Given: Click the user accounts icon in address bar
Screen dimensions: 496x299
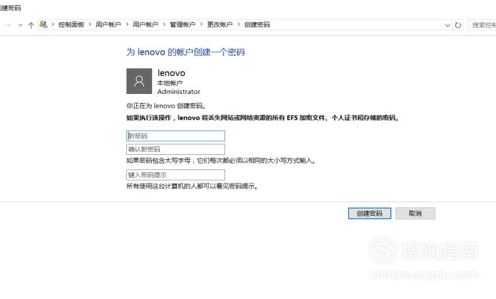Looking at the screenshot, I should click(x=43, y=24).
